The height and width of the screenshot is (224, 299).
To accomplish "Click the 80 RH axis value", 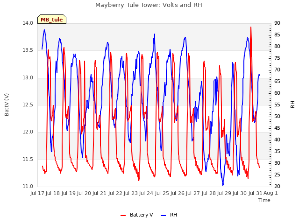I will [x=277, y=47].
